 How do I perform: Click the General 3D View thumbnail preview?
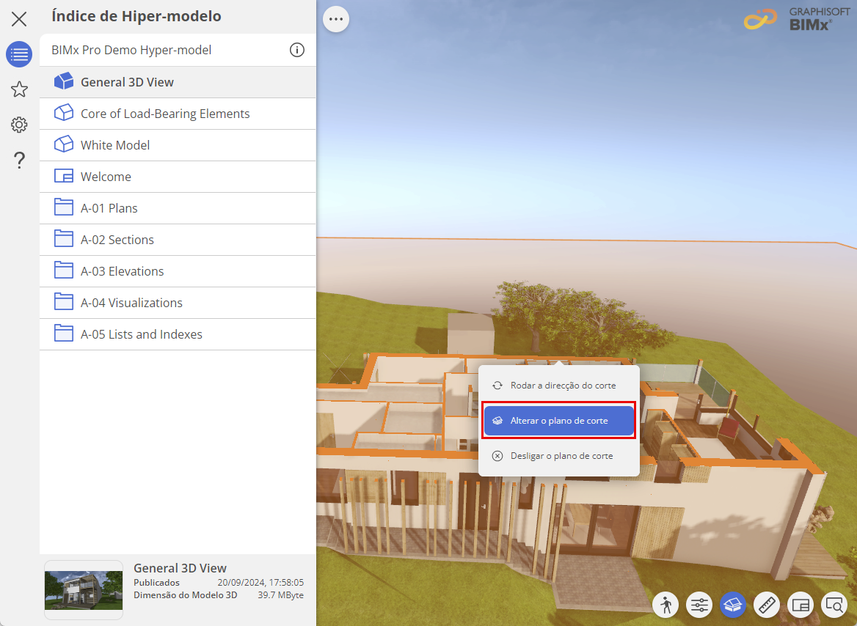[x=84, y=590]
